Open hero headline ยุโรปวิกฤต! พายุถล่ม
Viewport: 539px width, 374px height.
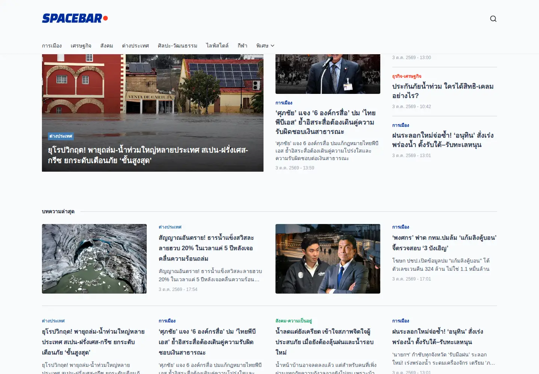pyautogui.click(x=148, y=155)
